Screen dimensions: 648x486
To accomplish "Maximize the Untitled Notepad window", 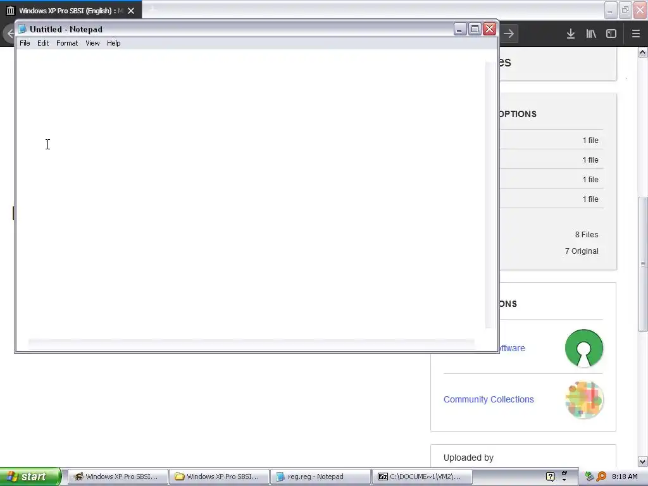I will [x=475, y=29].
